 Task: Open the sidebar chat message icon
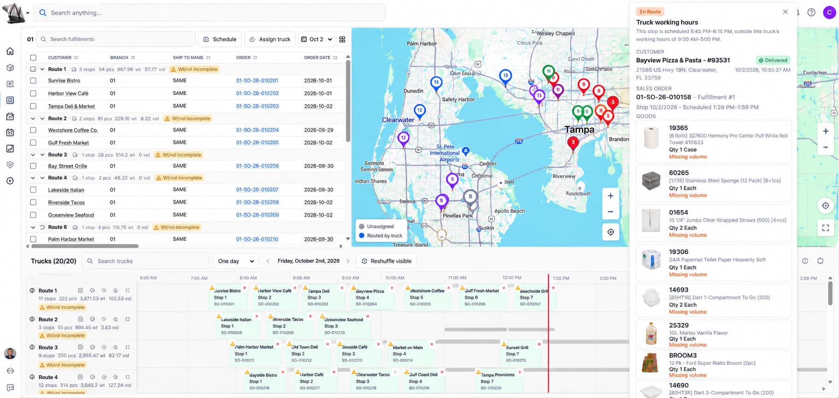10,388
